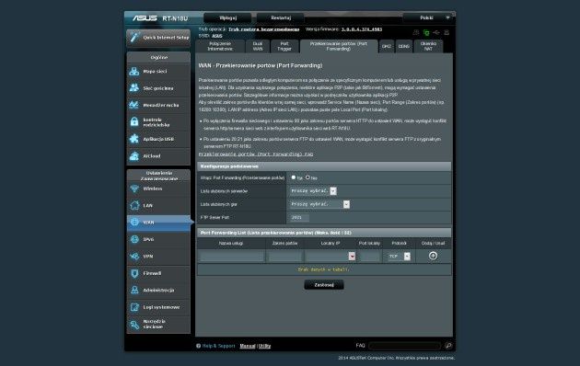Viewport: 580px width, 366px height.
Task: Switch to the Okienko NAT tab
Action: point(428,46)
